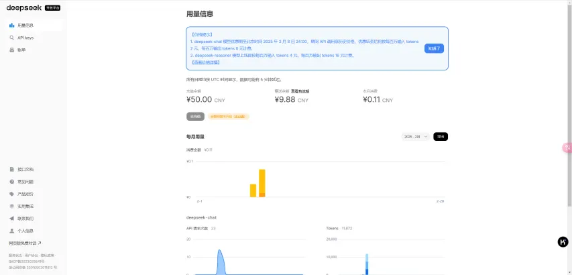Click the shorter yellow bar in 消费金额 chart

click(253, 190)
